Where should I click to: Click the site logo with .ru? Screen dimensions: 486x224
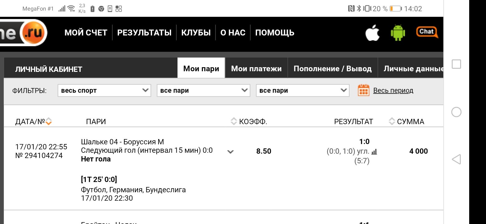[x=23, y=33]
